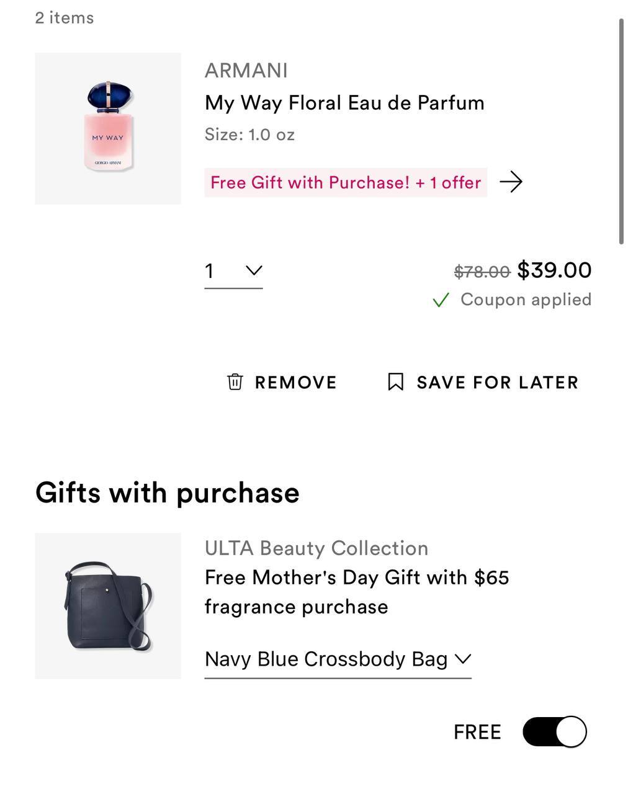Click the green coupon applied checkmark
Screen dimensions: 628x794
441,300
